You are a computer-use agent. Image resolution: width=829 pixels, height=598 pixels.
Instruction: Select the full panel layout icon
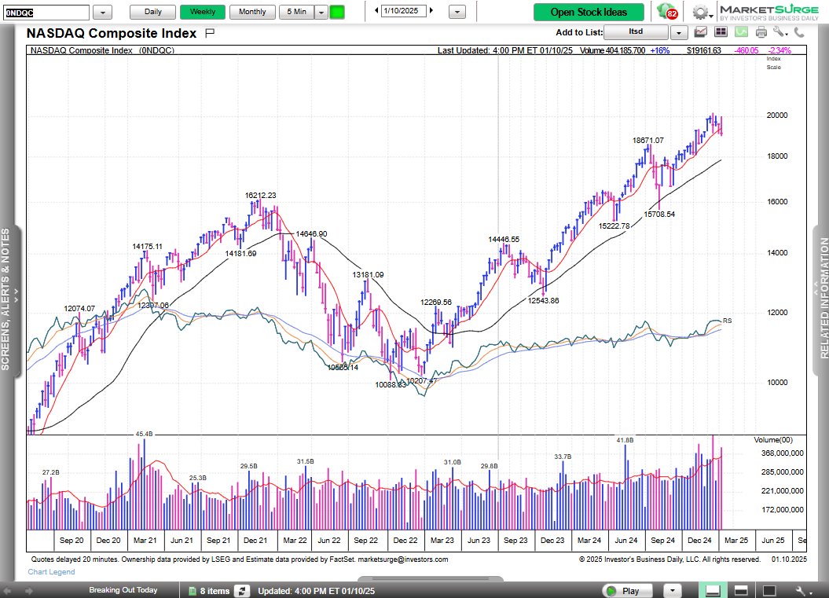click(769, 591)
